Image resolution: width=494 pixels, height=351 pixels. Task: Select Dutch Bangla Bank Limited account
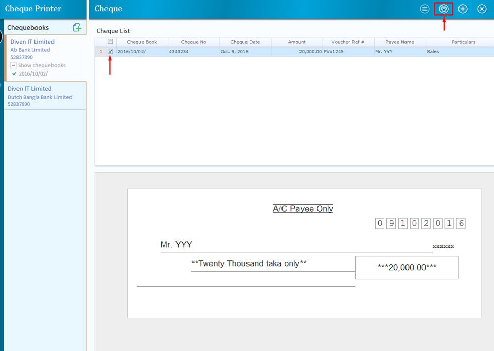point(40,97)
